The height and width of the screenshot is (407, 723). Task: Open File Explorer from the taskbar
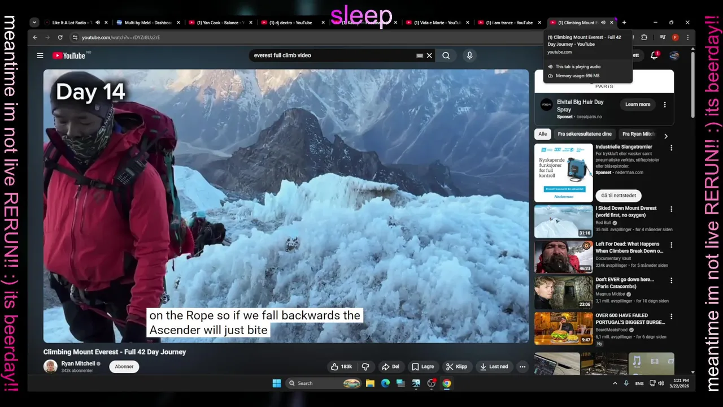[370, 383]
